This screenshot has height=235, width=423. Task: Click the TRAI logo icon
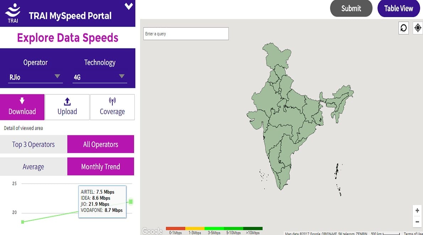coord(13,13)
